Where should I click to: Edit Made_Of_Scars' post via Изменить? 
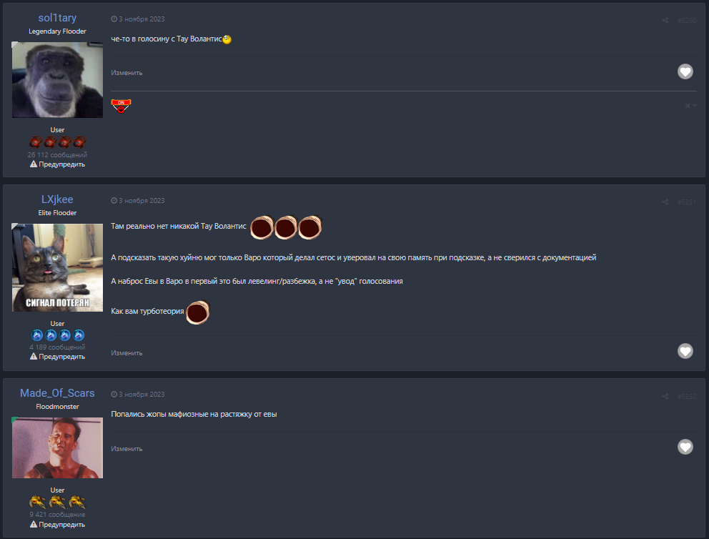tap(127, 449)
